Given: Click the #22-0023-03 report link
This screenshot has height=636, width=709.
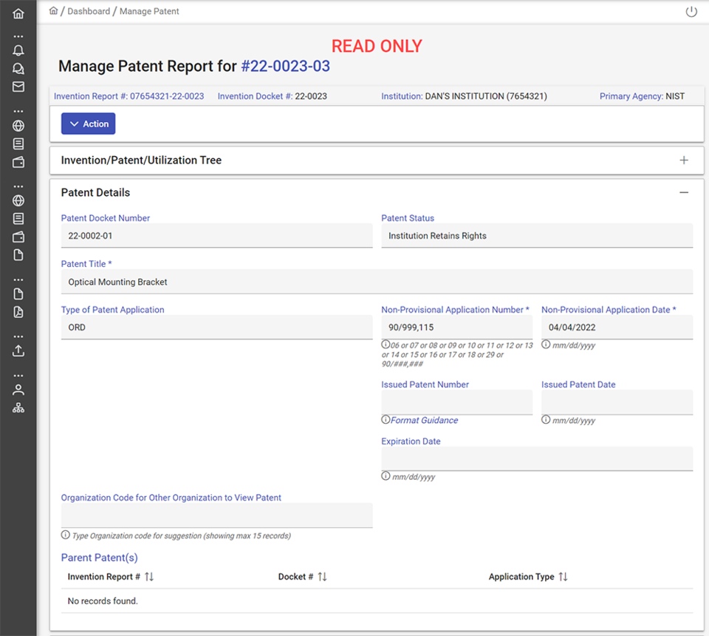Looking at the screenshot, I should click(285, 66).
